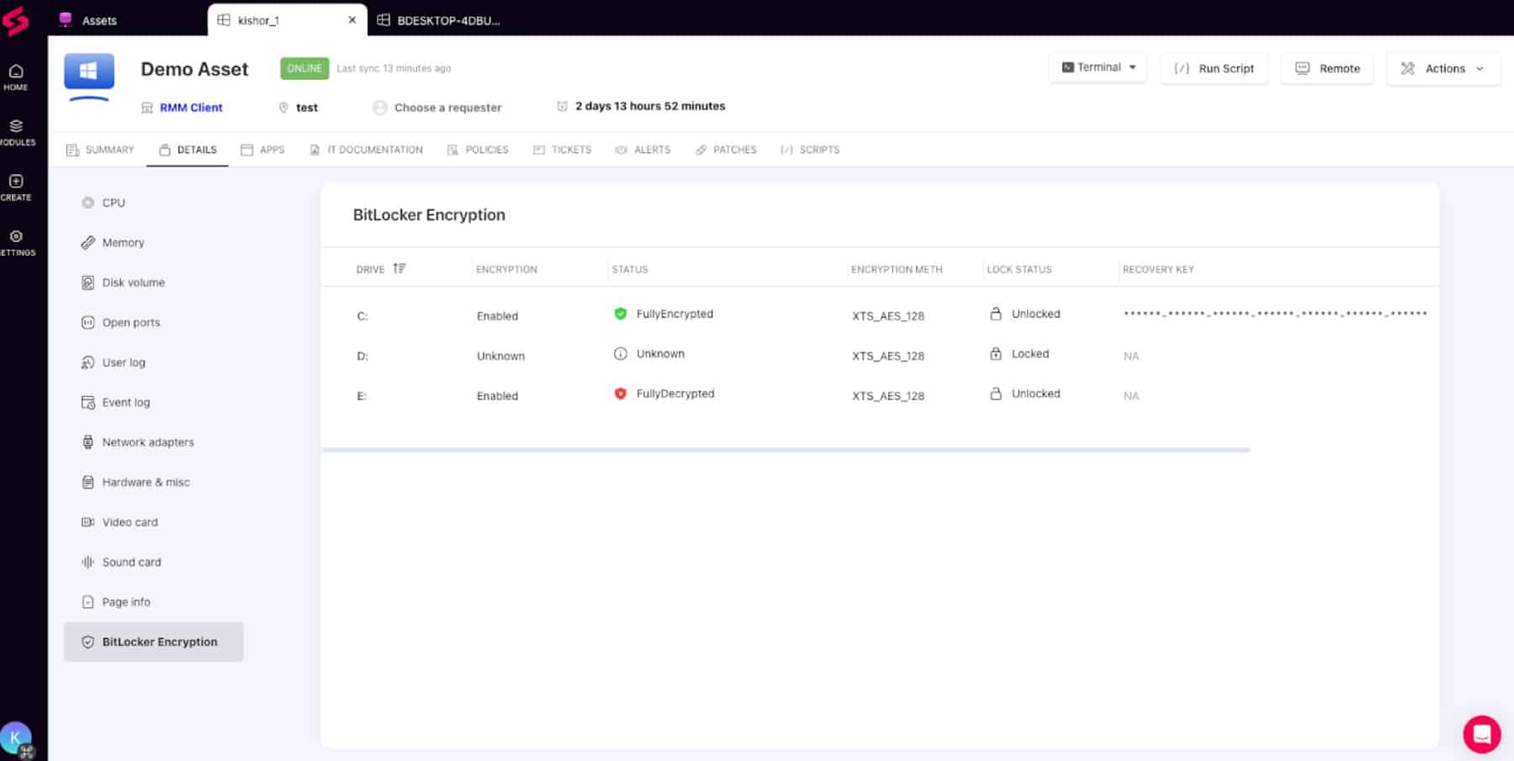Expand the Actions dropdown menu
Viewport: 1514px width, 761px height.
(x=1443, y=69)
